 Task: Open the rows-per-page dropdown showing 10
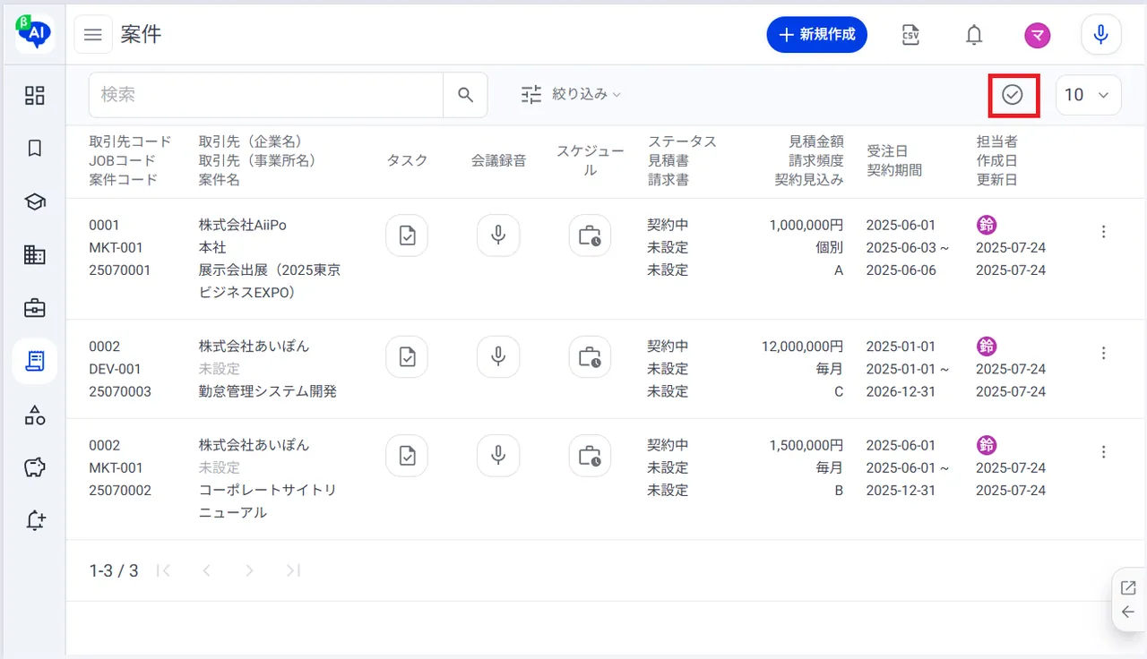(1089, 95)
